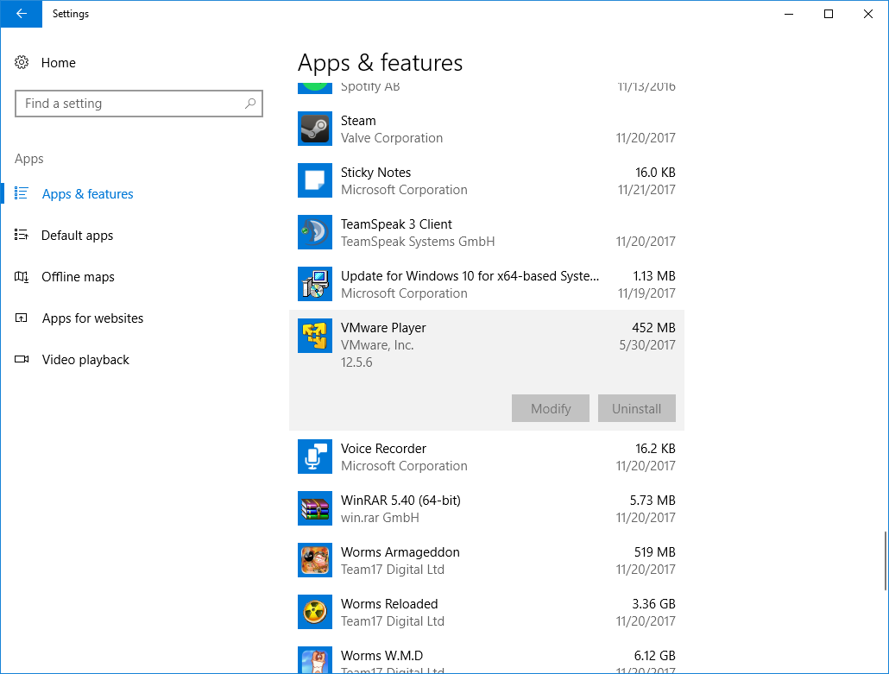Click the win.rar GmbH publisher text
The height and width of the screenshot is (674, 889).
pyautogui.click(x=380, y=518)
